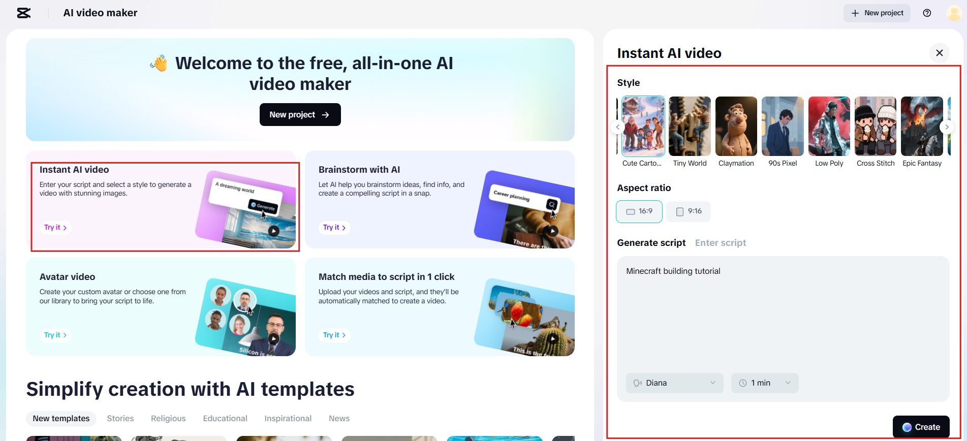The width and height of the screenshot is (967, 441).
Task: Click Try it under Brainstorm with AI
Action: click(x=334, y=228)
